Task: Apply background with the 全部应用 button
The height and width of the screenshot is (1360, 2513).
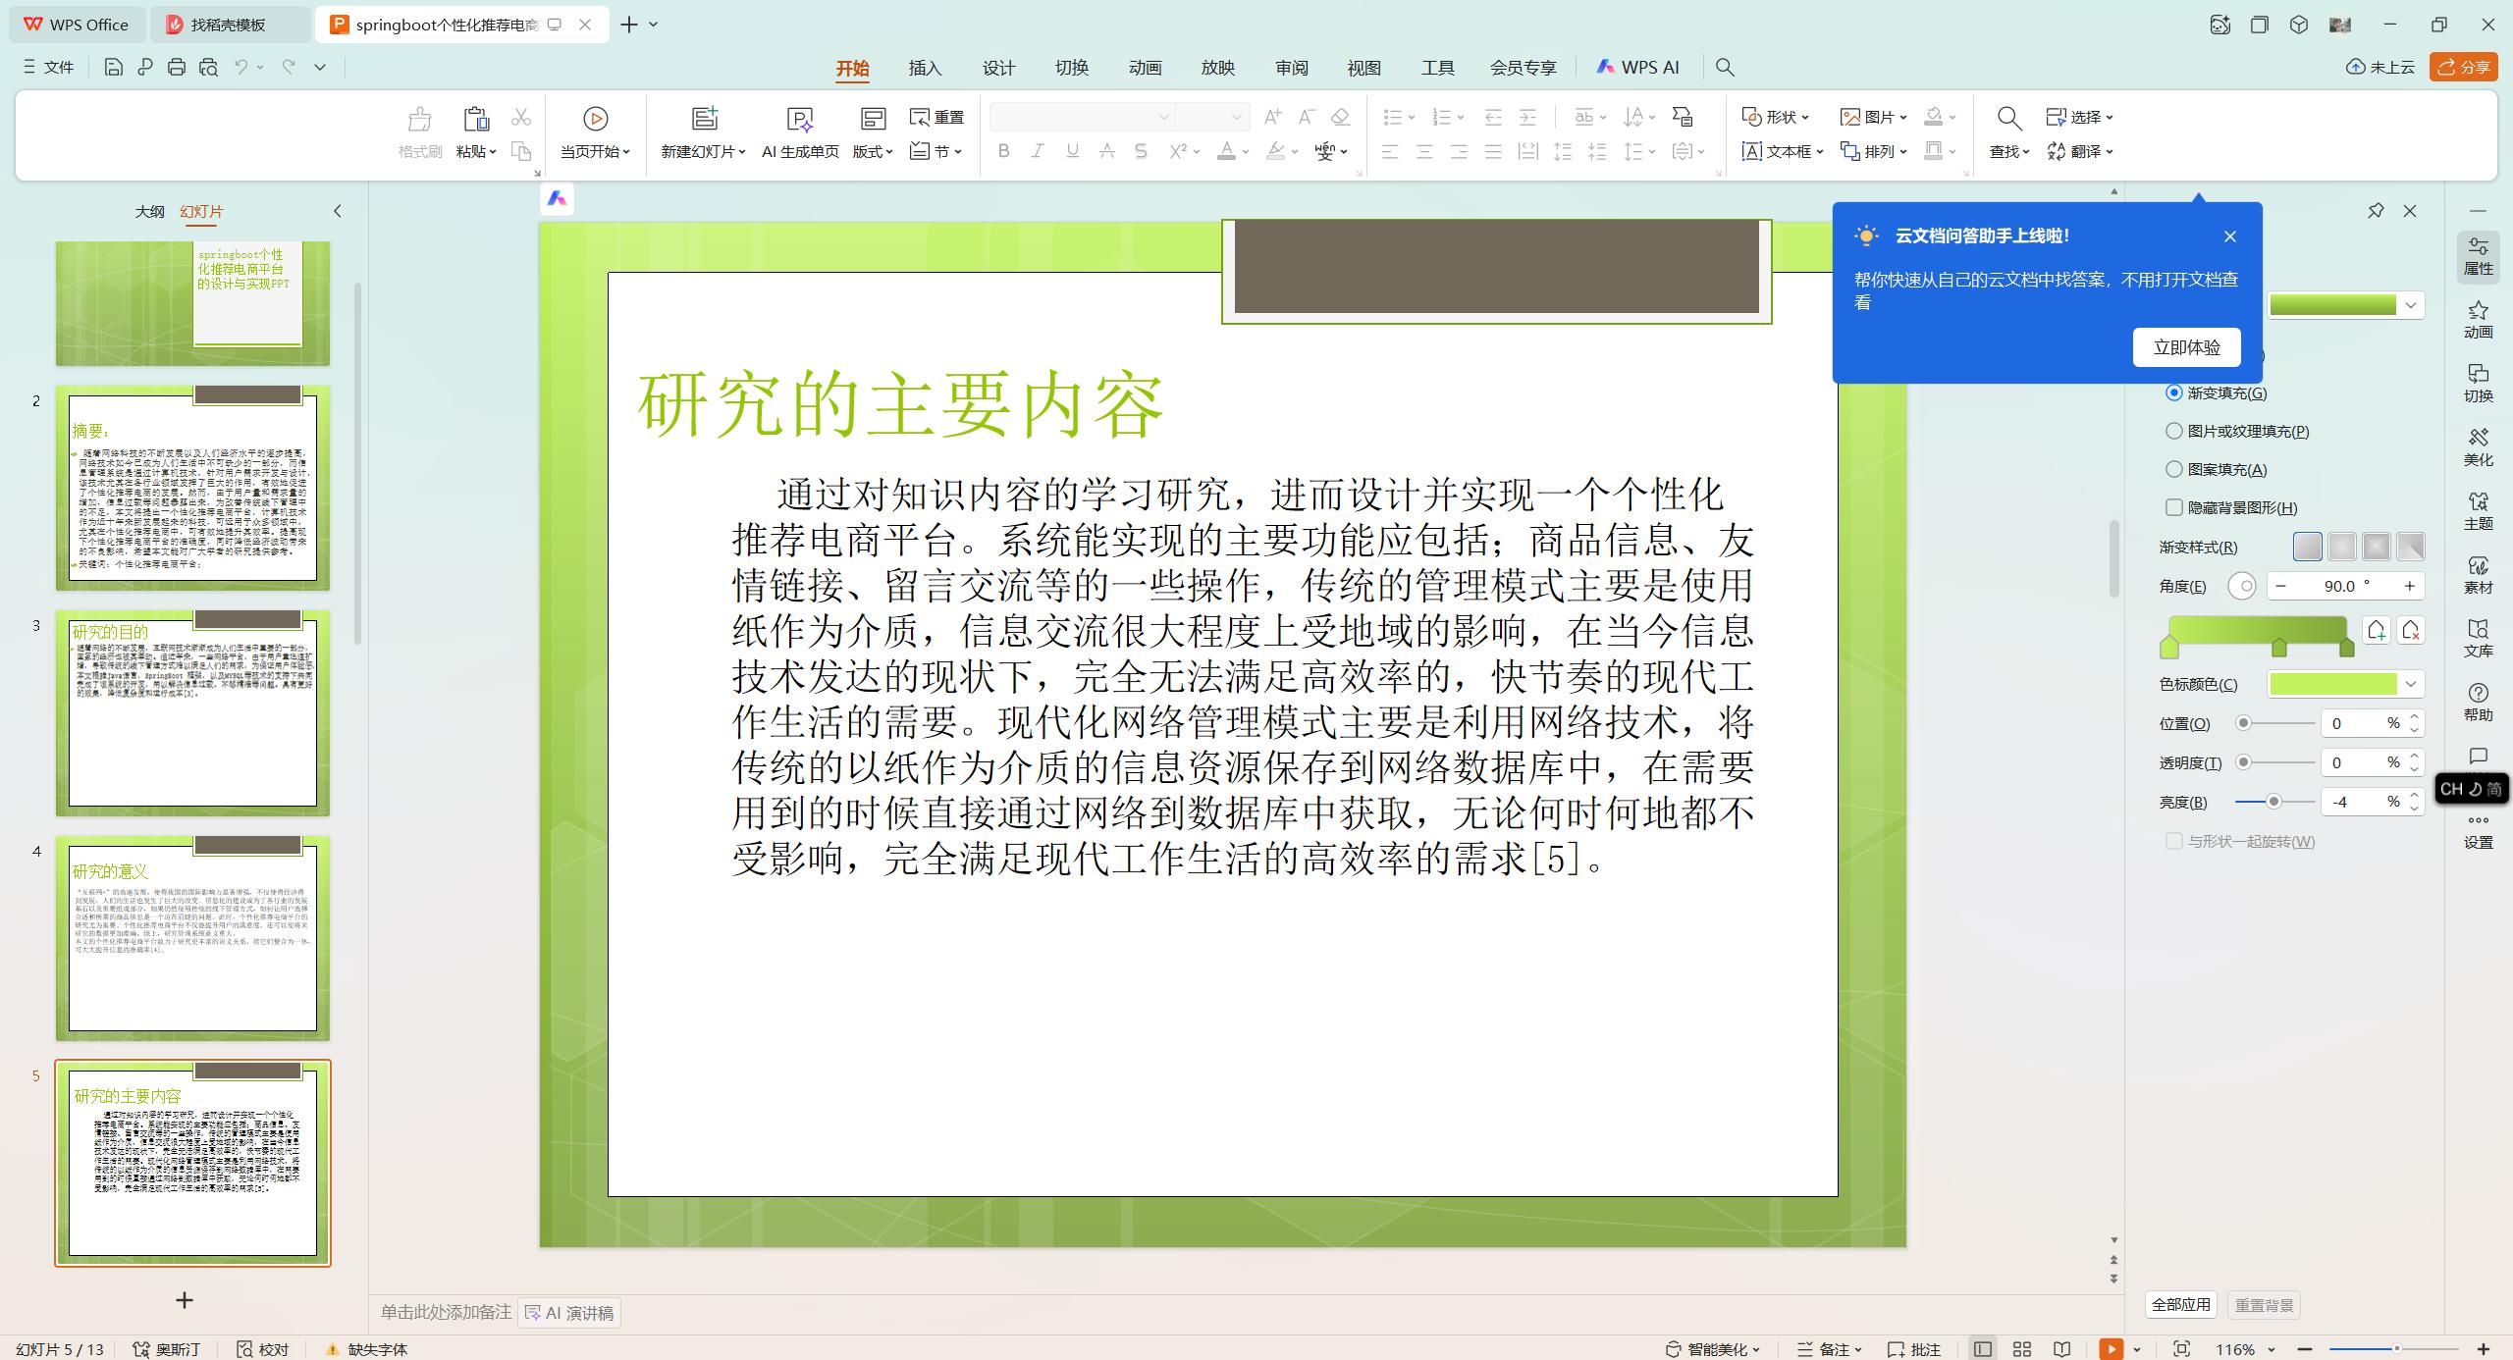Action: coord(2181,1305)
